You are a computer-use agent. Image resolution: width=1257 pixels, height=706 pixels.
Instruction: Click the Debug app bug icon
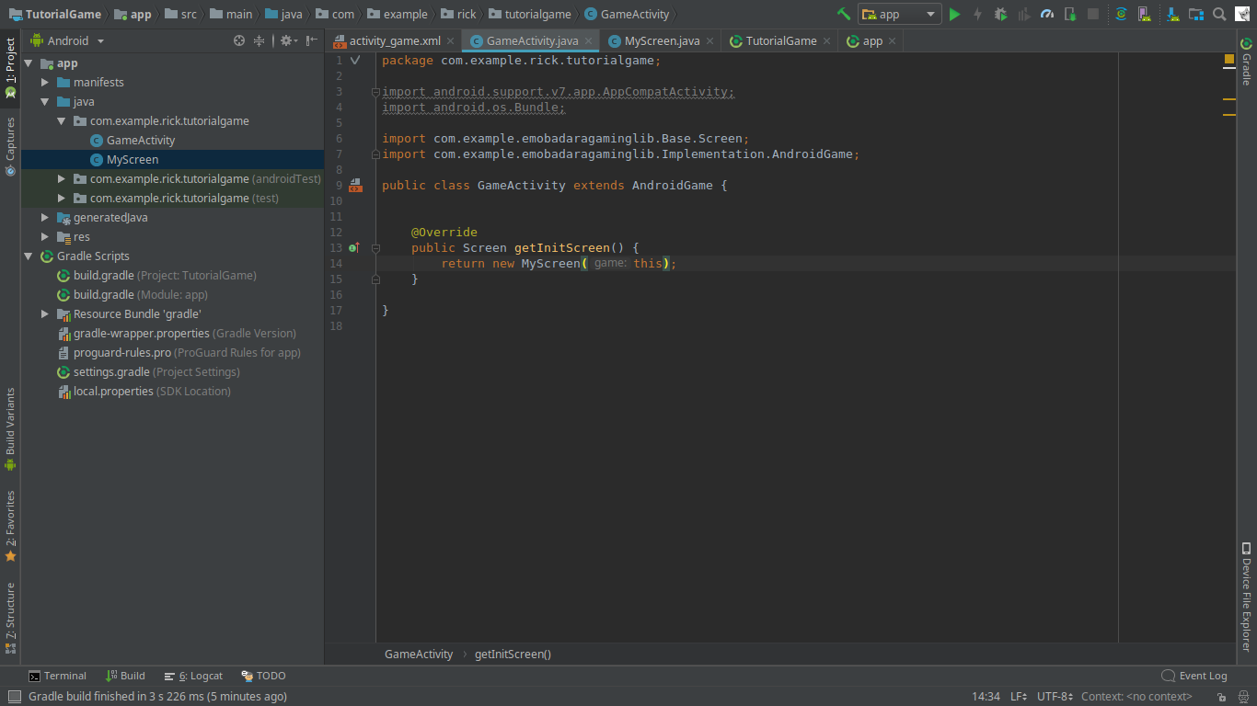1000,14
